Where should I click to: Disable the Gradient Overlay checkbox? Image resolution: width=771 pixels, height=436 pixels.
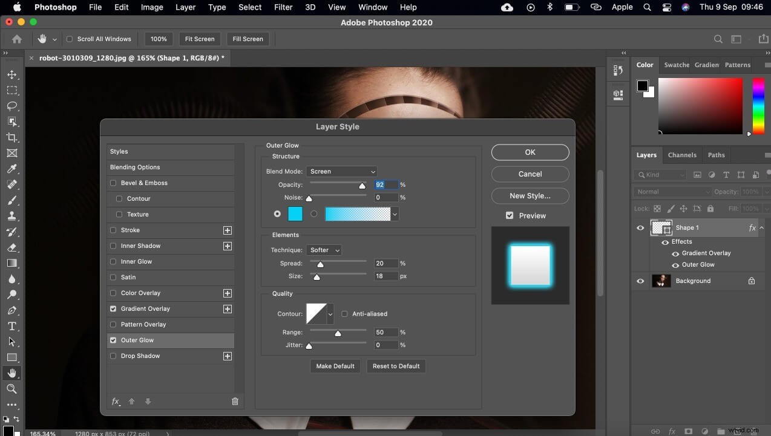113,308
